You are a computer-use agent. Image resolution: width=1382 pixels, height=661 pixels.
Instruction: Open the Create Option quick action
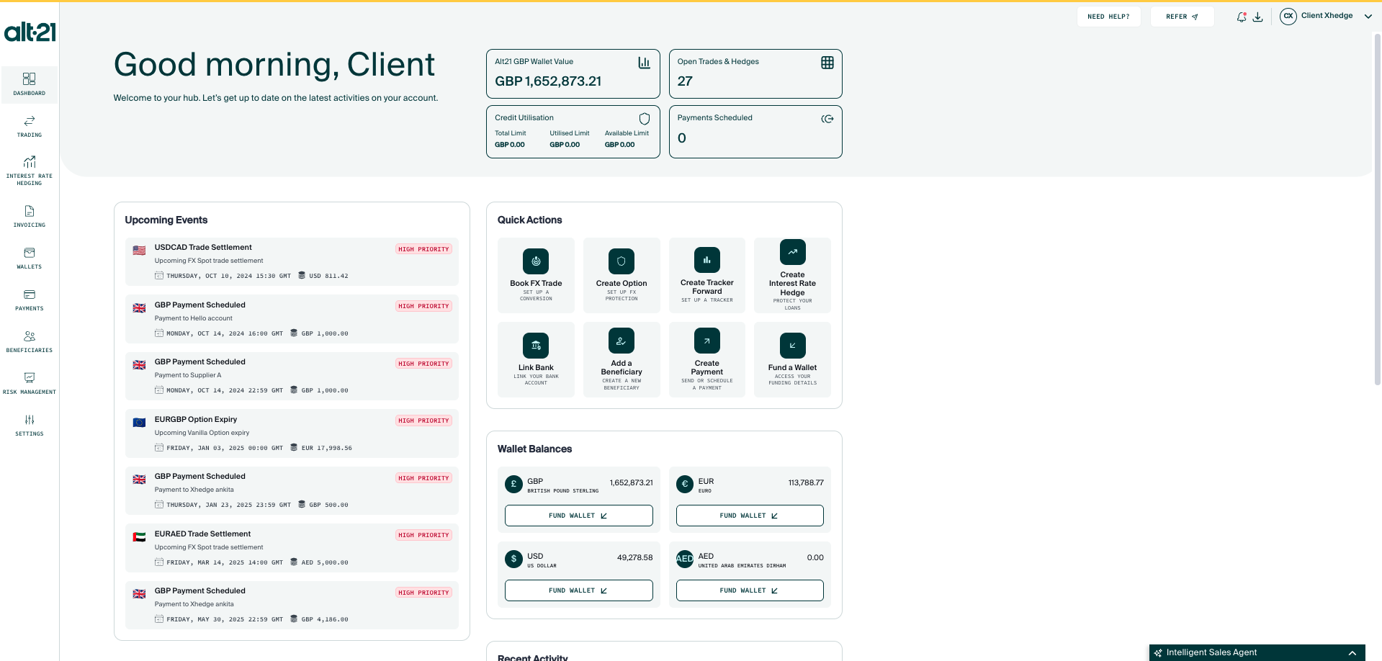click(x=621, y=275)
